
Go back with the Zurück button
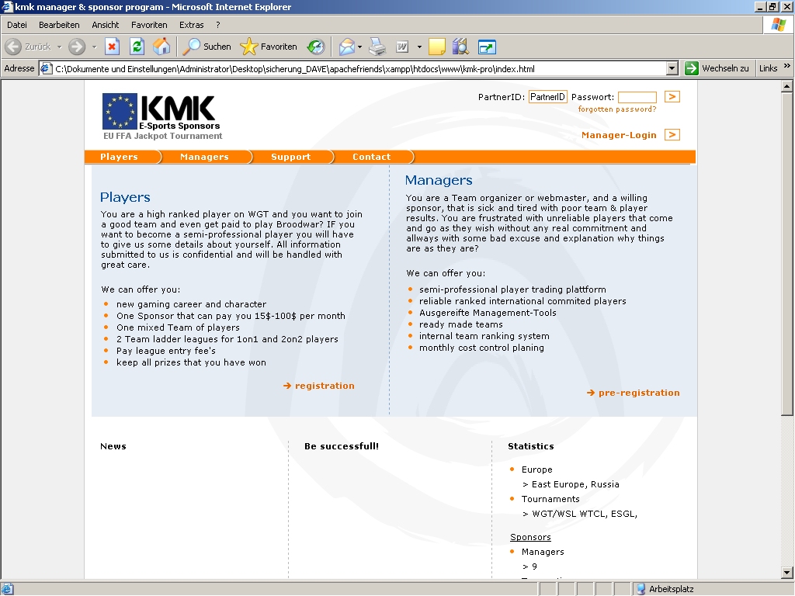click(x=29, y=47)
